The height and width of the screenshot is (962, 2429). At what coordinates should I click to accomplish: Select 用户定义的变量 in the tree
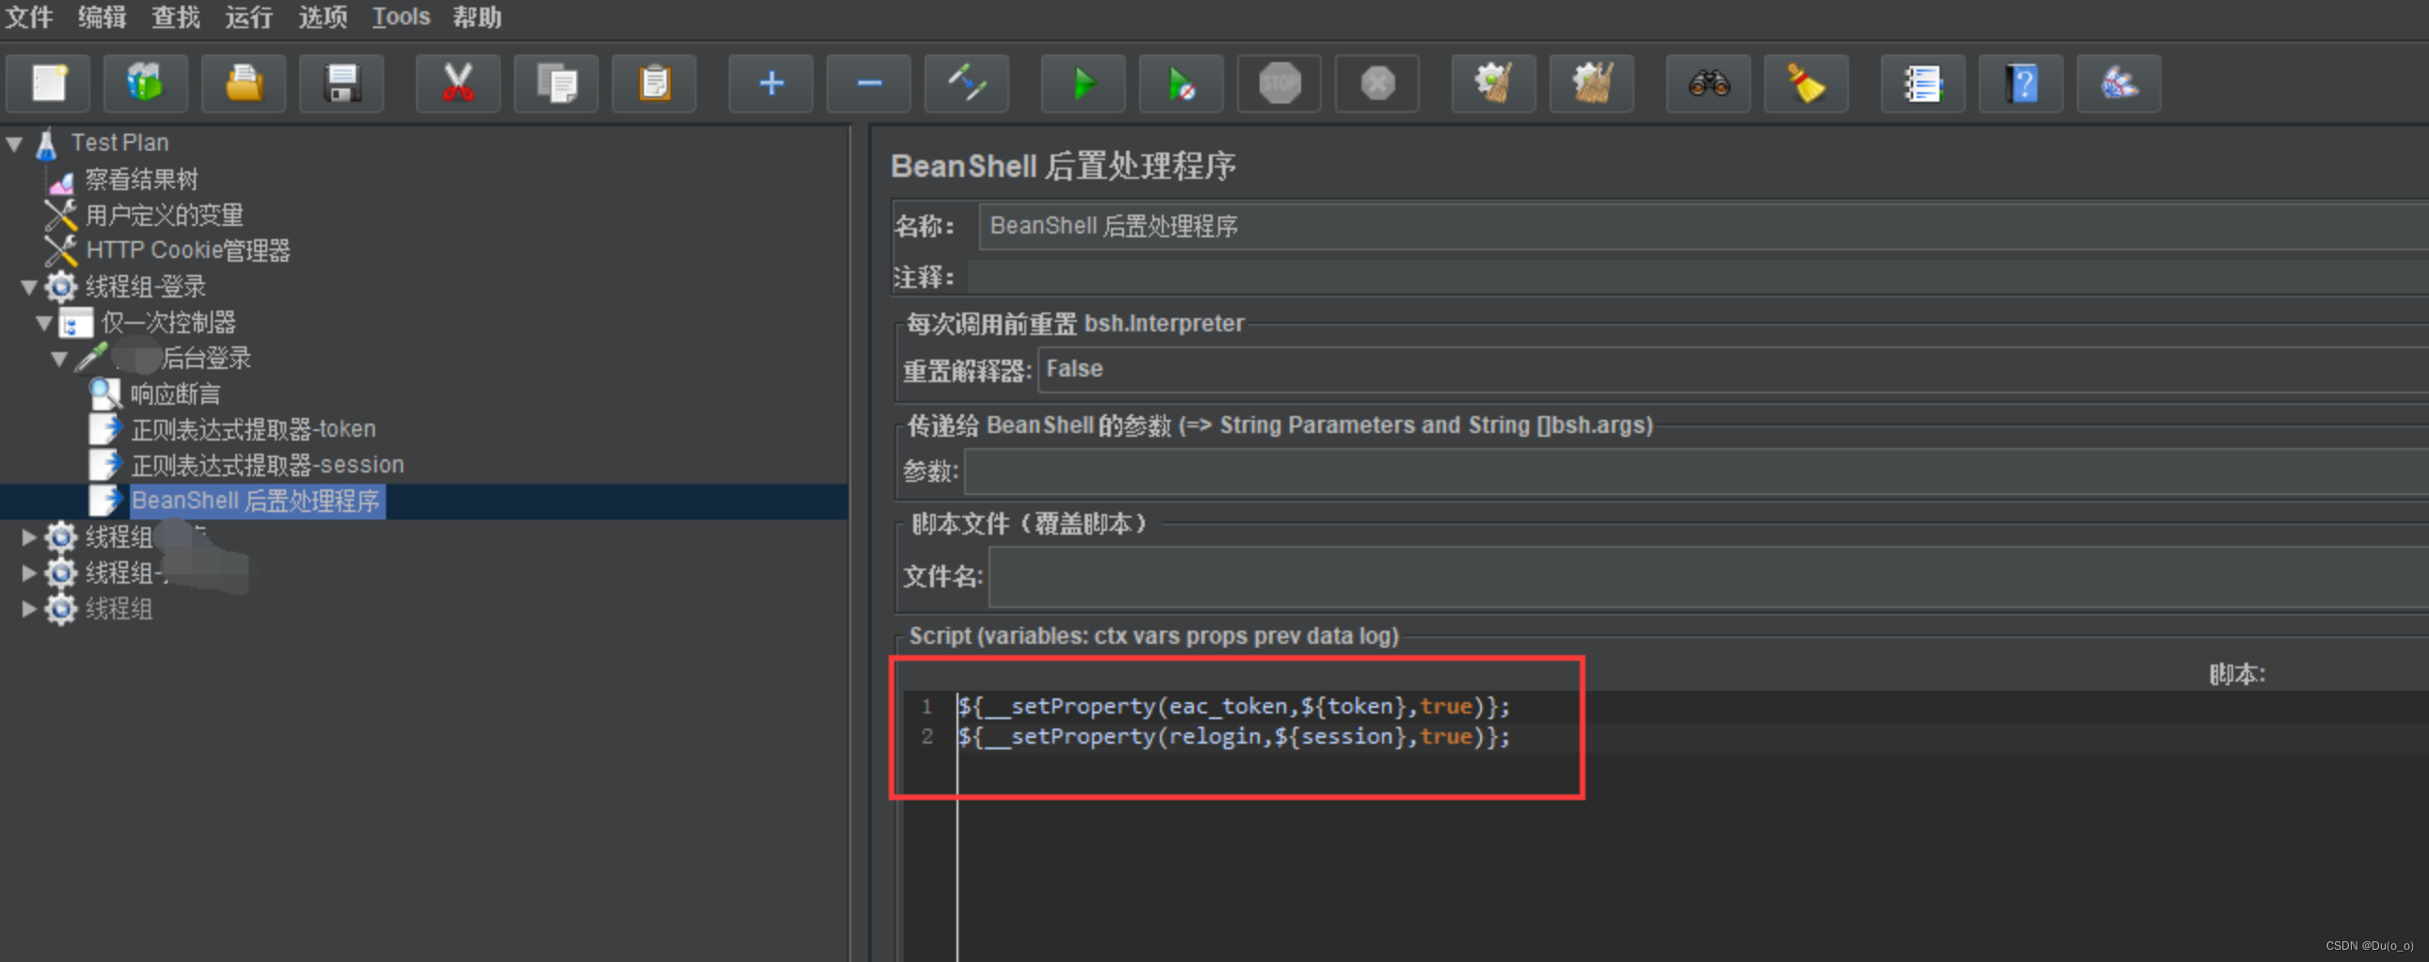(164, 215)
